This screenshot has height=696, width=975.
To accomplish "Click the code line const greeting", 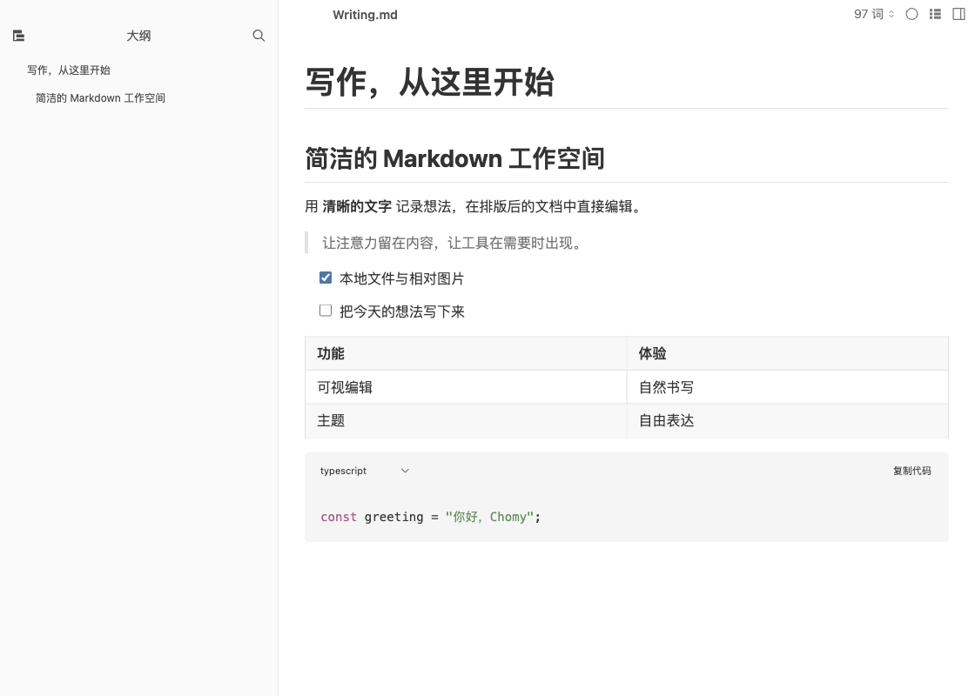I will click(430, 517).
